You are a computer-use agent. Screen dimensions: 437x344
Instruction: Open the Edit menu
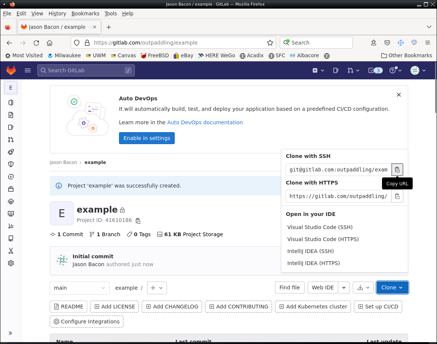(x=21, y=13)
